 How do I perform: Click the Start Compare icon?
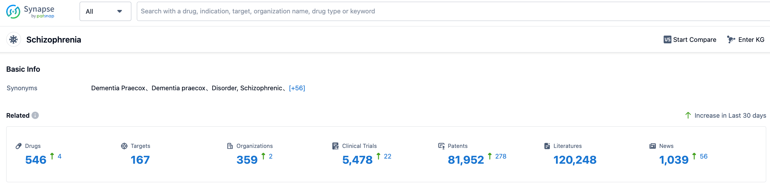coord(667,39)
